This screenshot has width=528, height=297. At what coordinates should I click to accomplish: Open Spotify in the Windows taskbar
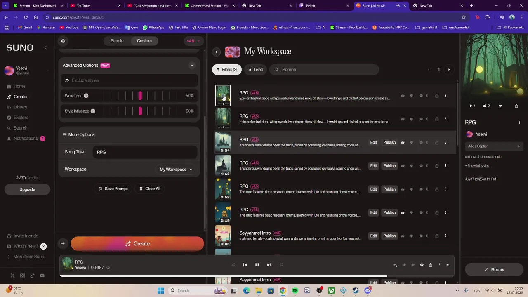(x=295, y=290)
